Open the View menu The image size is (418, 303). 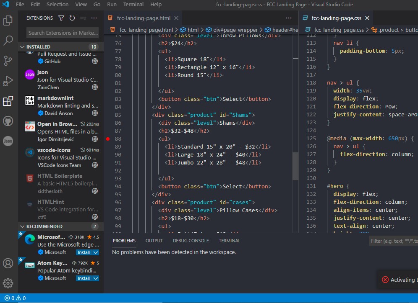click(x=81, y=5)
